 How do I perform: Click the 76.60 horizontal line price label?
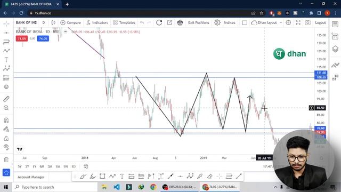click(x=321, y=128)
